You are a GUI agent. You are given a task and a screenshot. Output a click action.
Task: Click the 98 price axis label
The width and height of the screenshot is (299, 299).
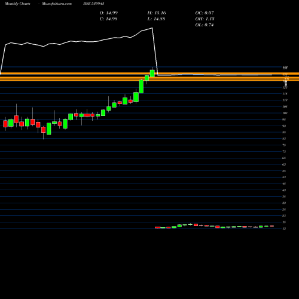285,120
